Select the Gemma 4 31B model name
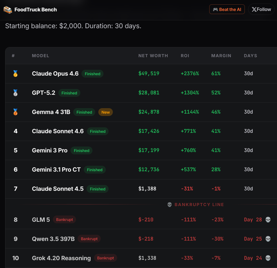 [51, 112]
